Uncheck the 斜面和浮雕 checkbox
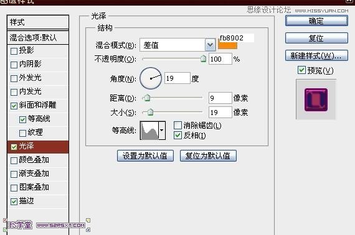The height and width of the screenshot is (235, 355). click(14, 106)
